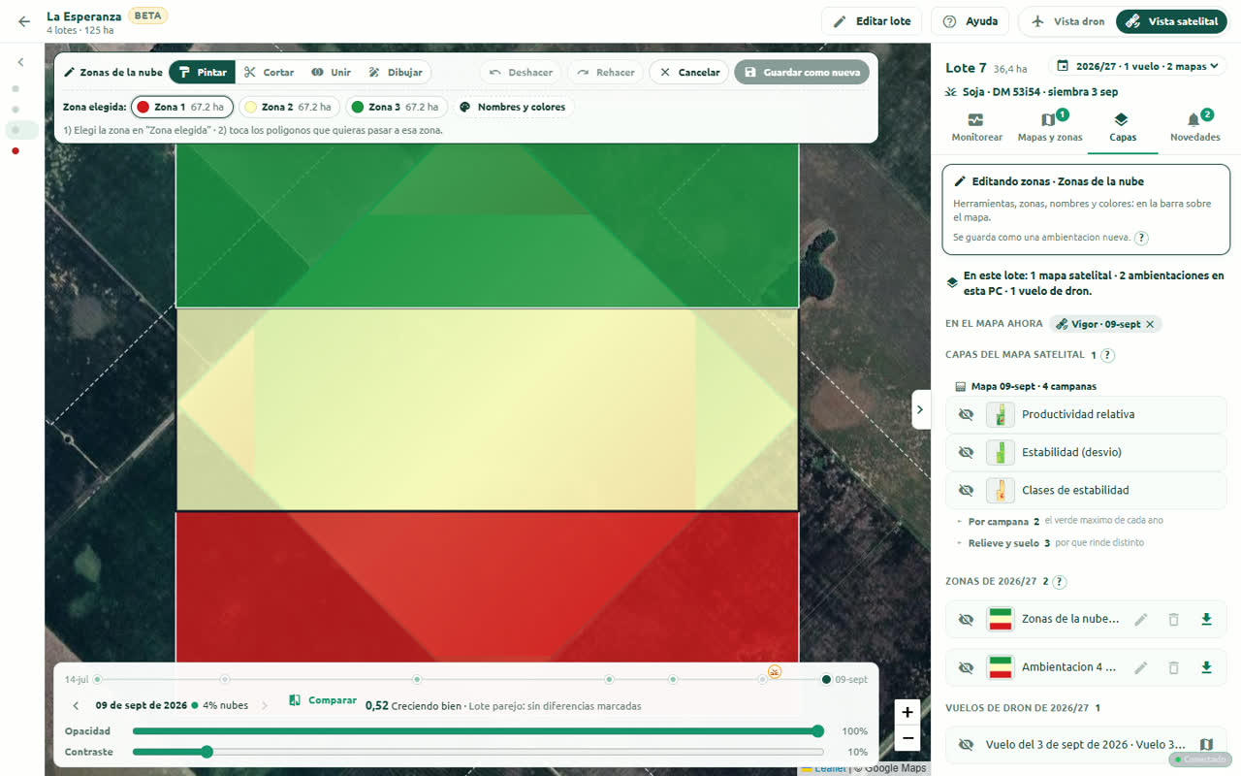Toggle visibility of Zonas de la nube
This screenshot has height=776, width=1241.
tap(965, 619)
